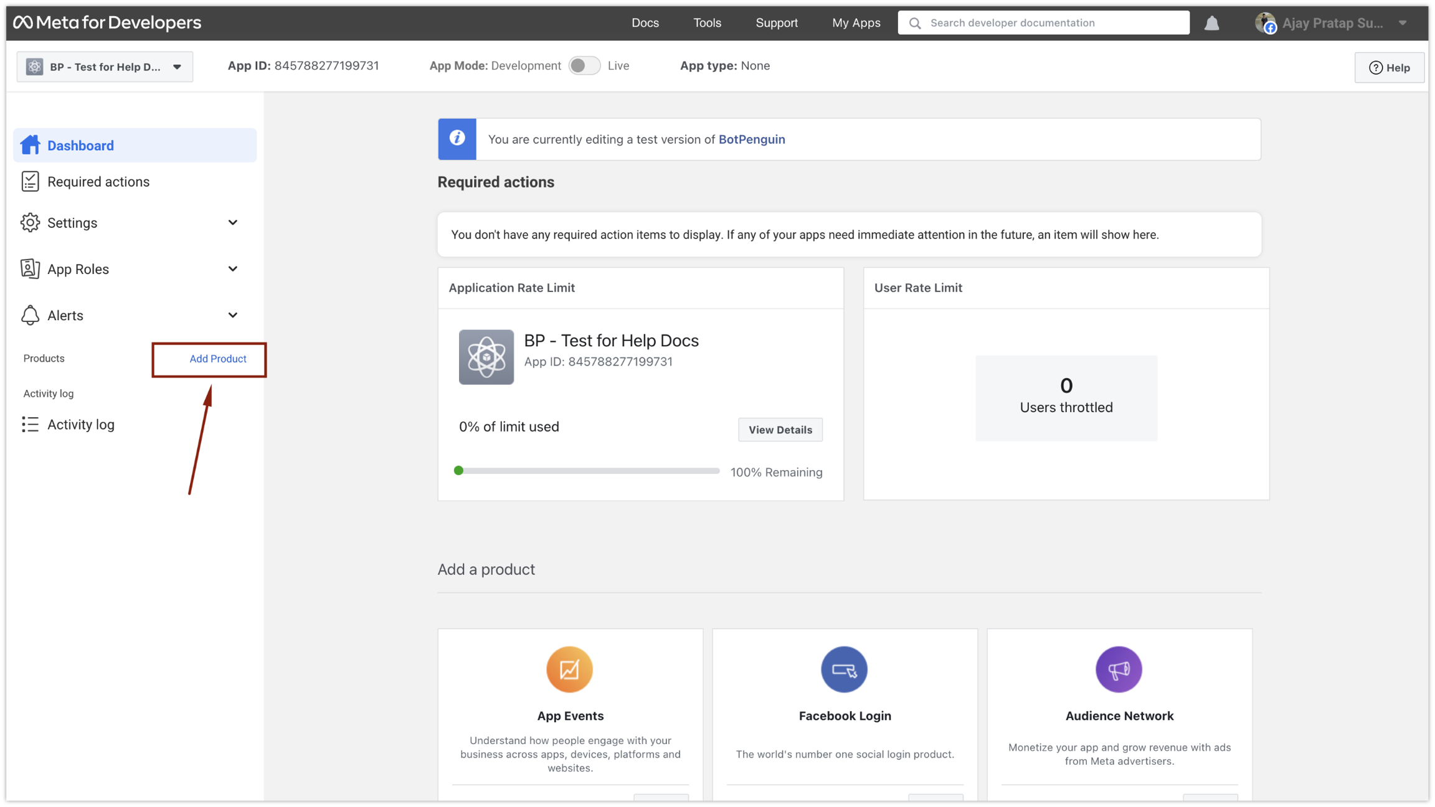Click the BP Test app atom thumbnail
The image size is (1435, 807).
[486, 357]
